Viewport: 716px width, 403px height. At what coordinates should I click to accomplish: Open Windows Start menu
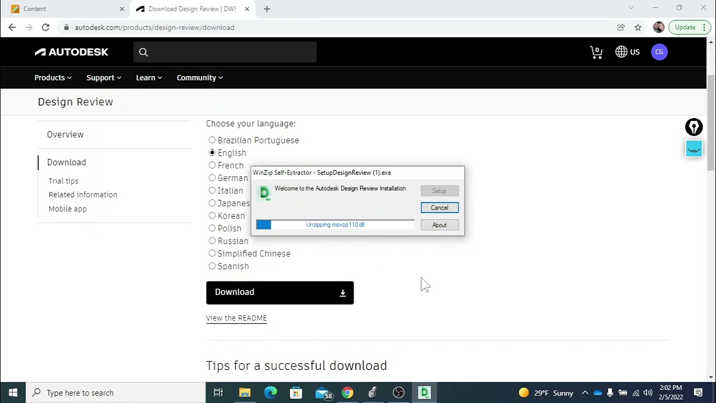pyautogui.click(x=13, y=393)
